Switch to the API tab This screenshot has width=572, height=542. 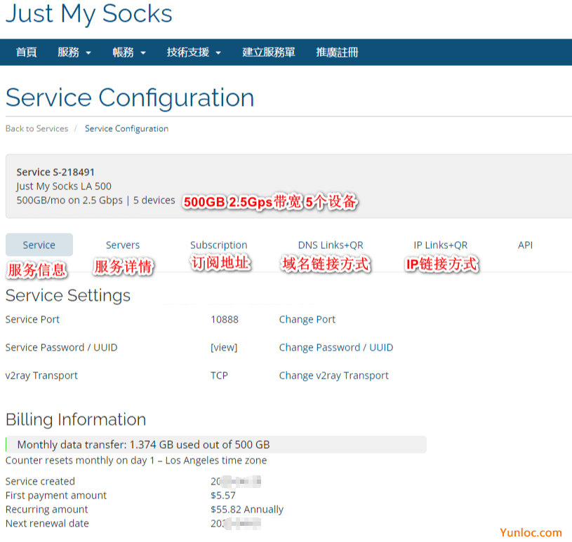[x=525, y=245]
